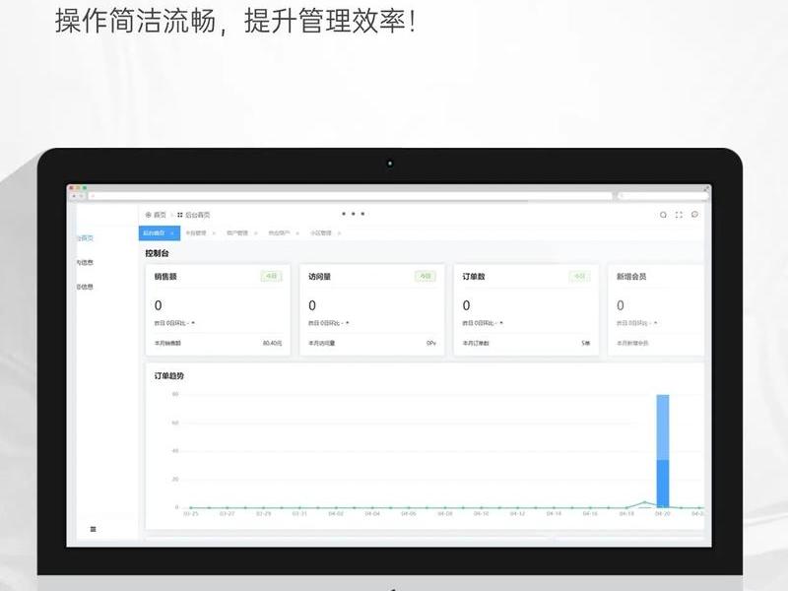Click the browser address bar
The width and height of the screenshot is (788, 591).
click(x=351, y=196)
